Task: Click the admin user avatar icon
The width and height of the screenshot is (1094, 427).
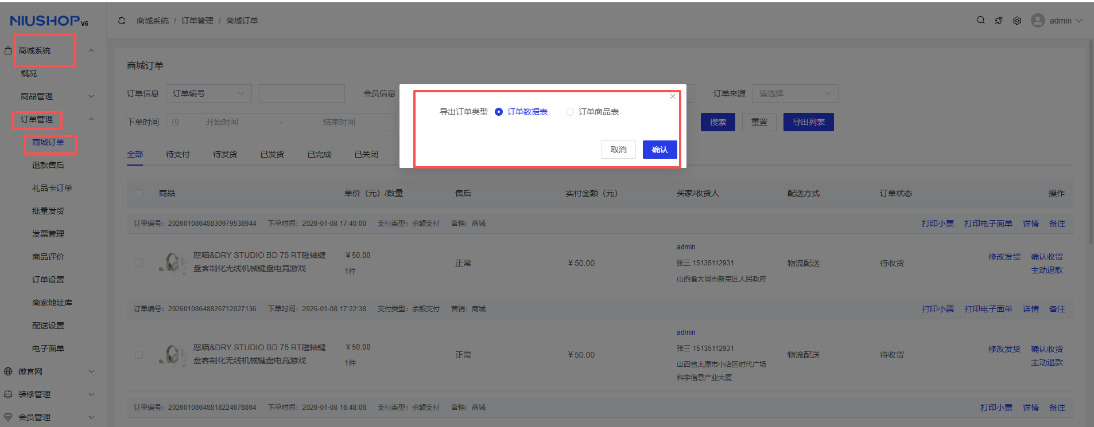Action: pyautogui.click(x=1038, y=21)
